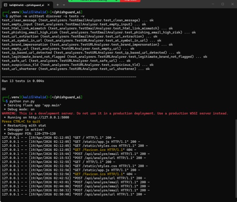Viewport: 237px width, 202px height.
Task: Click the test_empty_input result line
Action: [x=74, y=24]
